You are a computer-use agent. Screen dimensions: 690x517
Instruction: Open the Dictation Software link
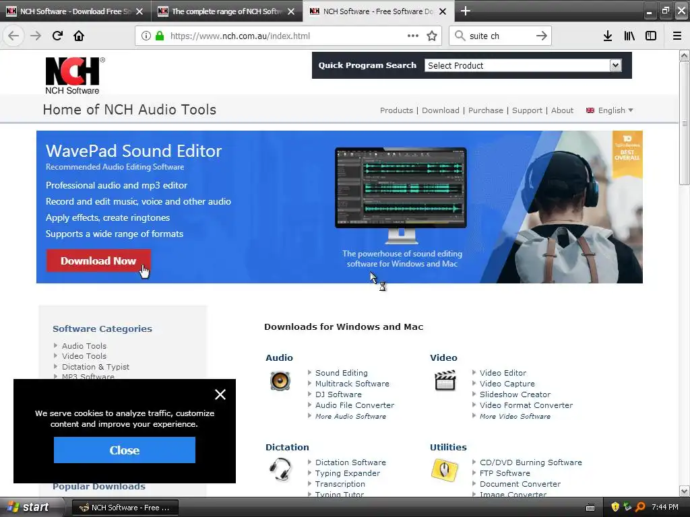350,462
